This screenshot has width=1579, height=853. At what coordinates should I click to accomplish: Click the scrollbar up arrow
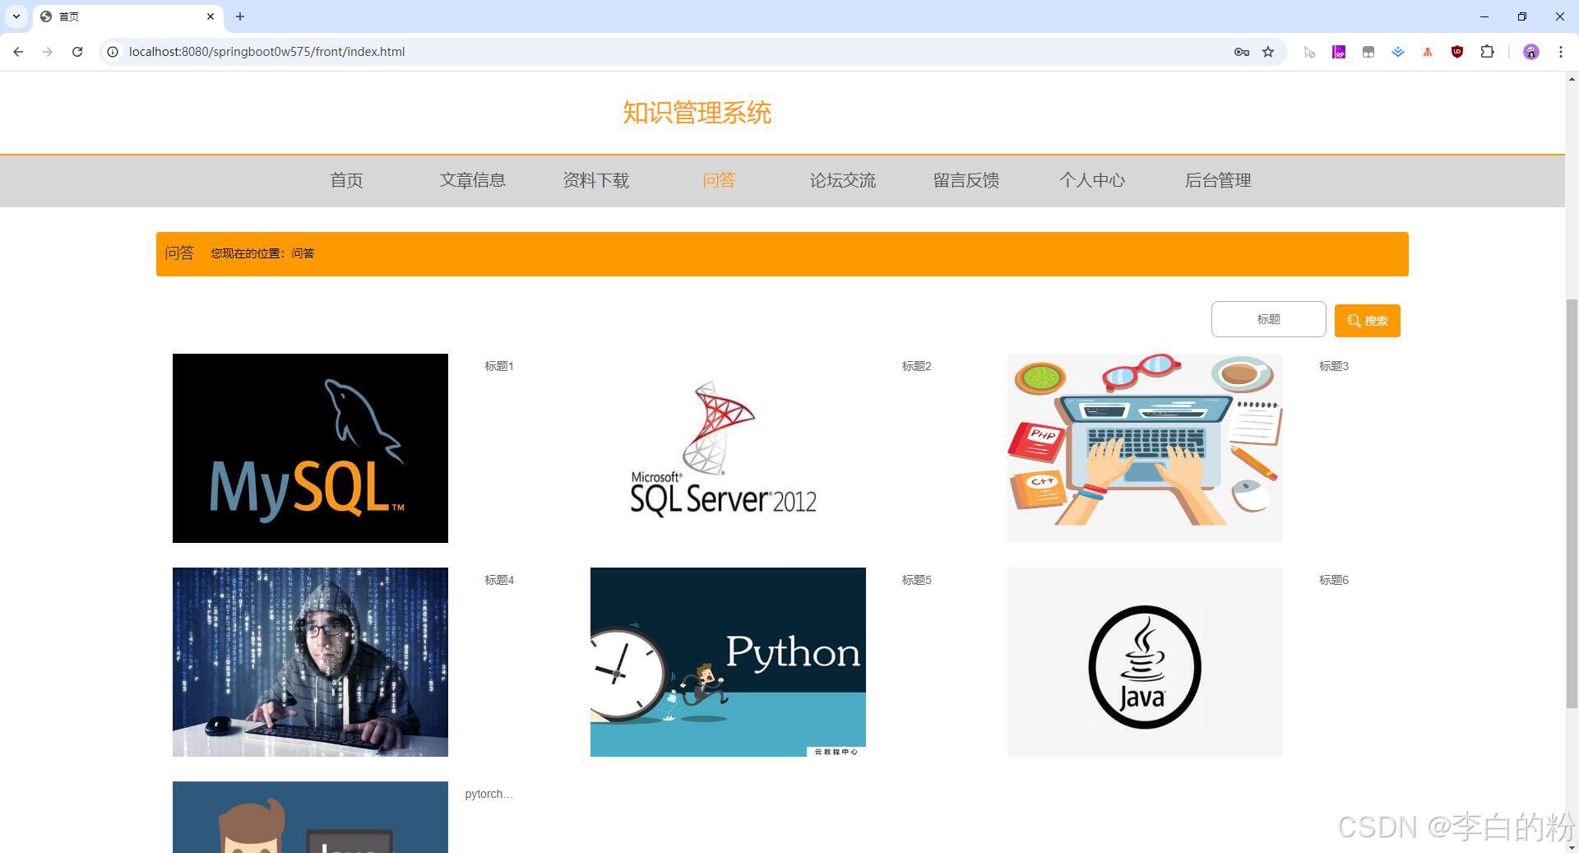(1572, 79)
